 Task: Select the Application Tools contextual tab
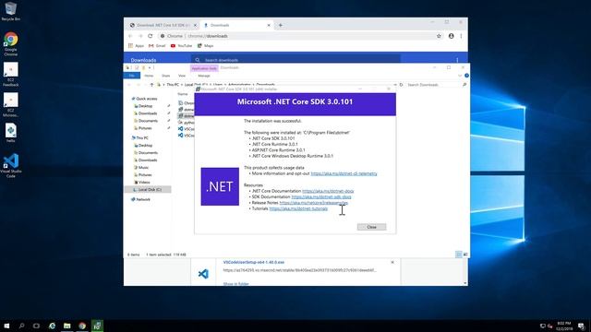click(204, 68)
